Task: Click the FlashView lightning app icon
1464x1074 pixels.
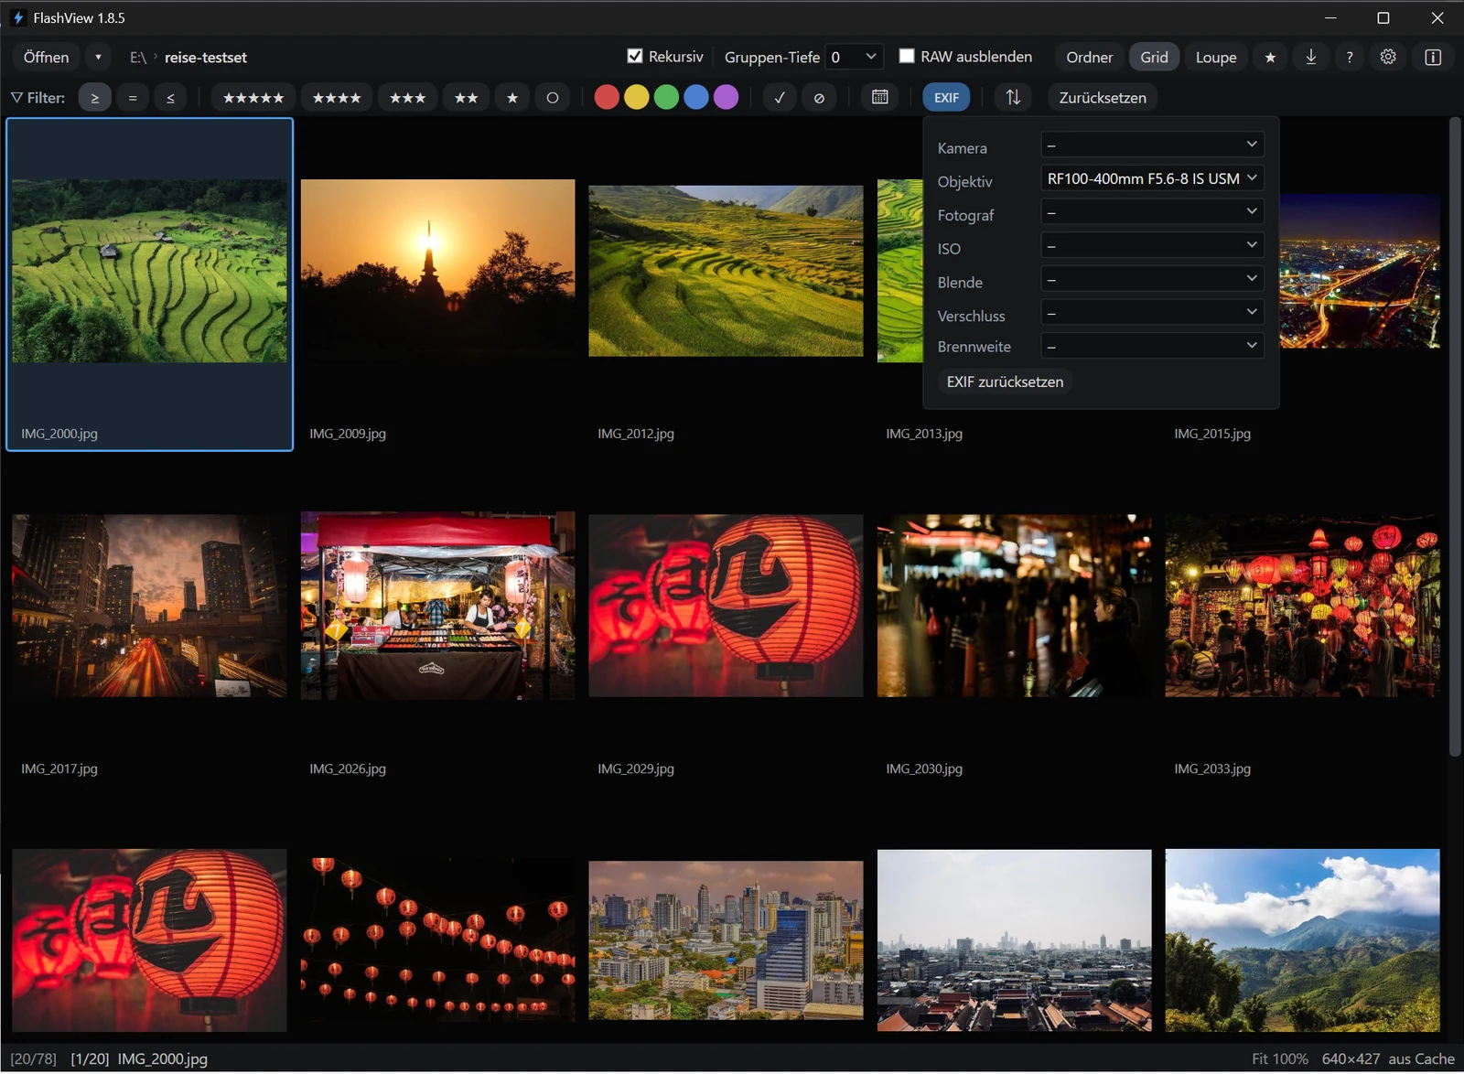Action: (18, 18)
